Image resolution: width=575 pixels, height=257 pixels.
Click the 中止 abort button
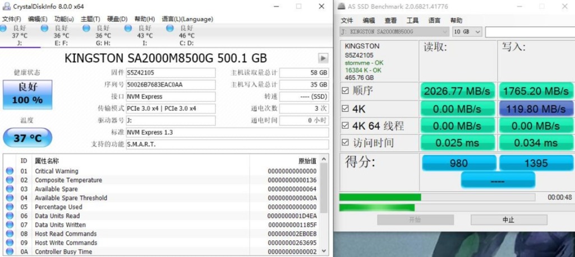point(509,219)
